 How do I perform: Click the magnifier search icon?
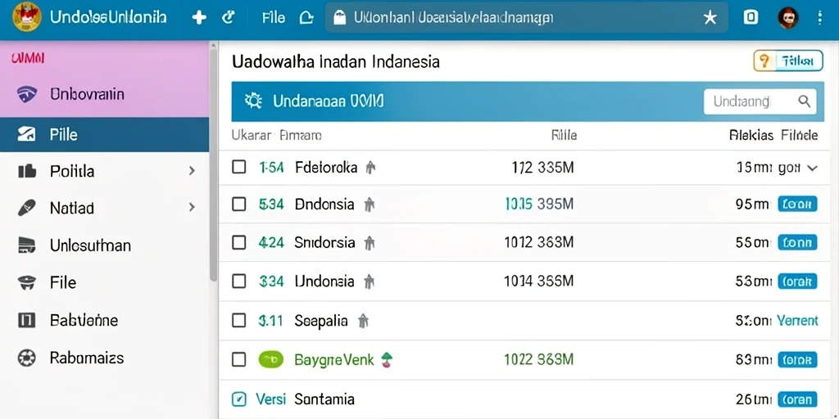tap(805, 101)
